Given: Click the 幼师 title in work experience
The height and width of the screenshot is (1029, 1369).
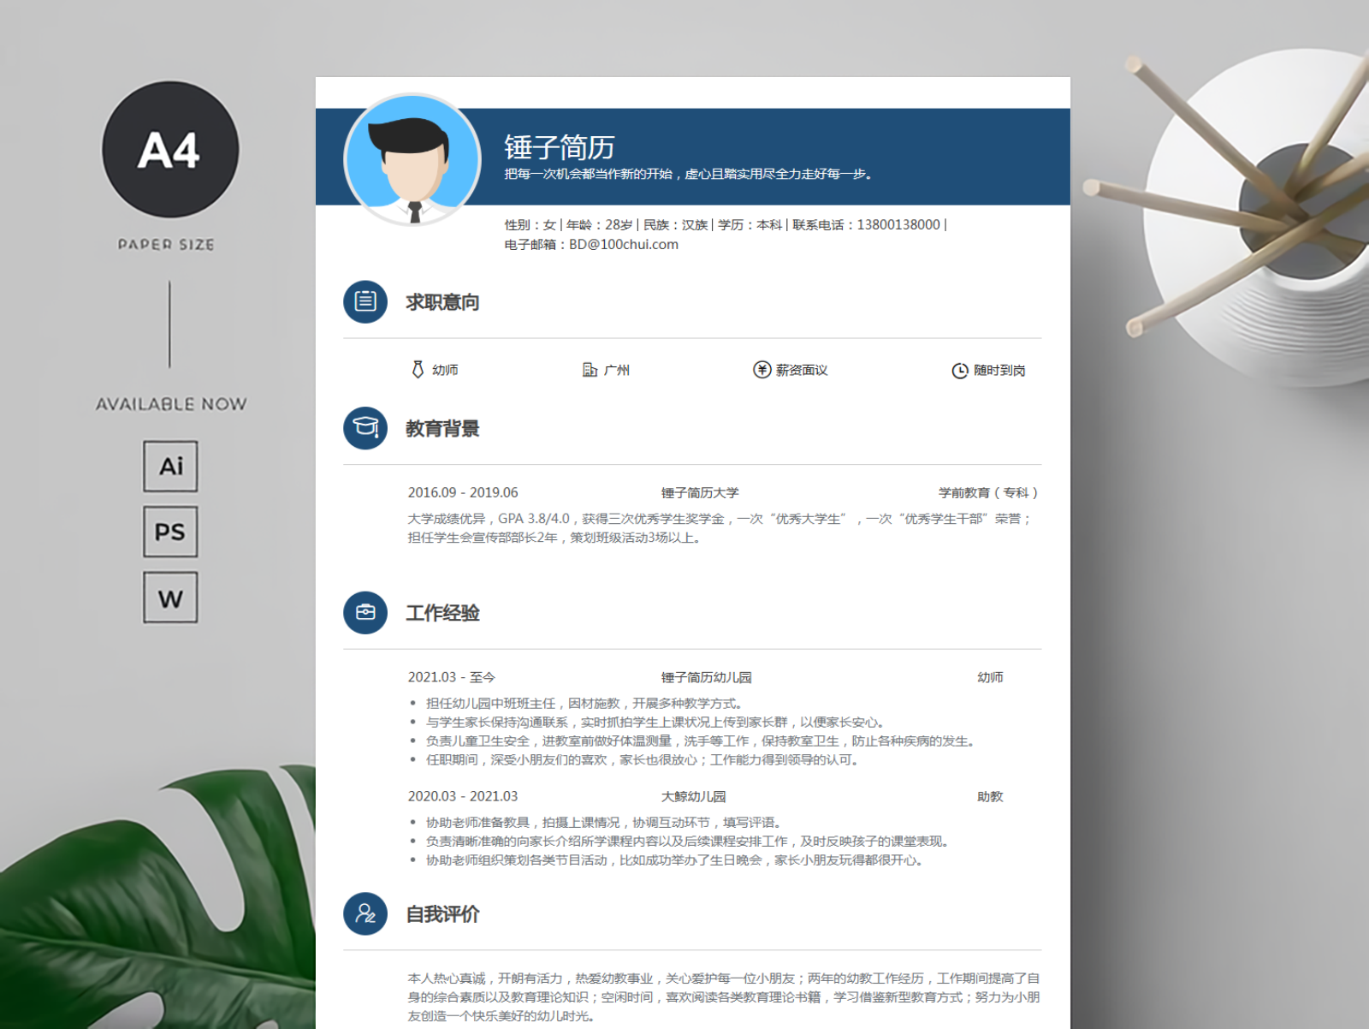Looking at the screenshot, I should tap(990, 677).
